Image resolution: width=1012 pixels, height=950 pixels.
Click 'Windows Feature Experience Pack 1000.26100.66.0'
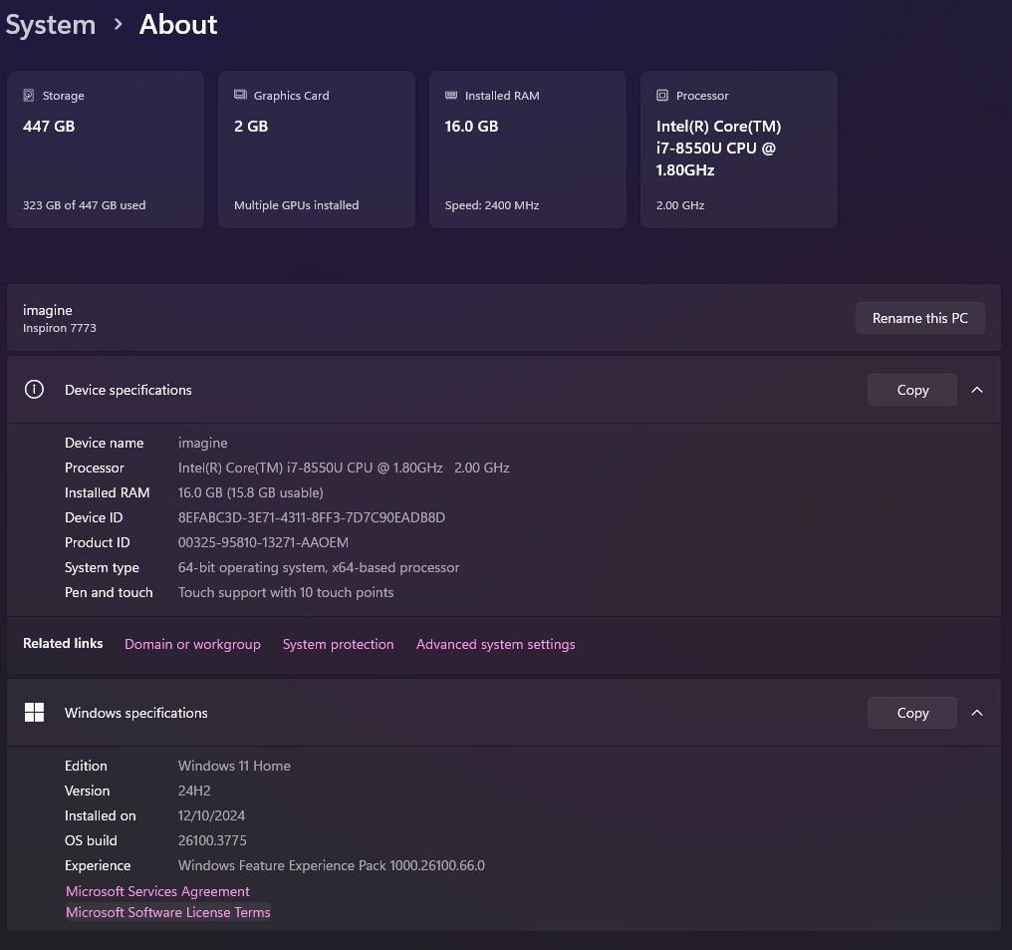click(331, 865)
